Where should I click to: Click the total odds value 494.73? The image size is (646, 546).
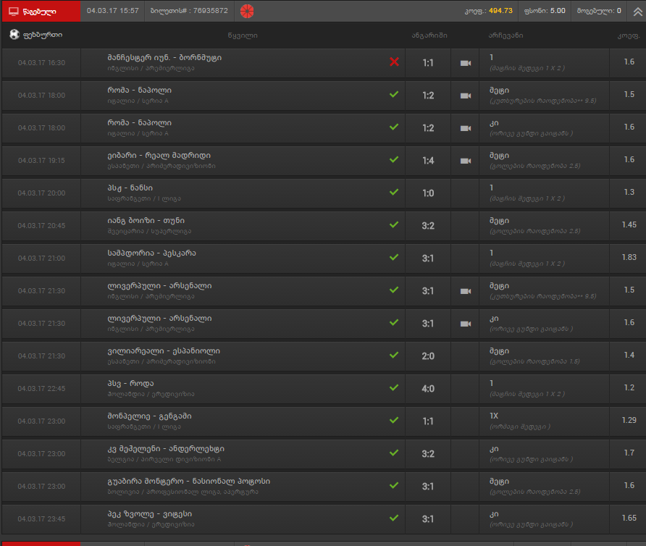click(500, 11)
